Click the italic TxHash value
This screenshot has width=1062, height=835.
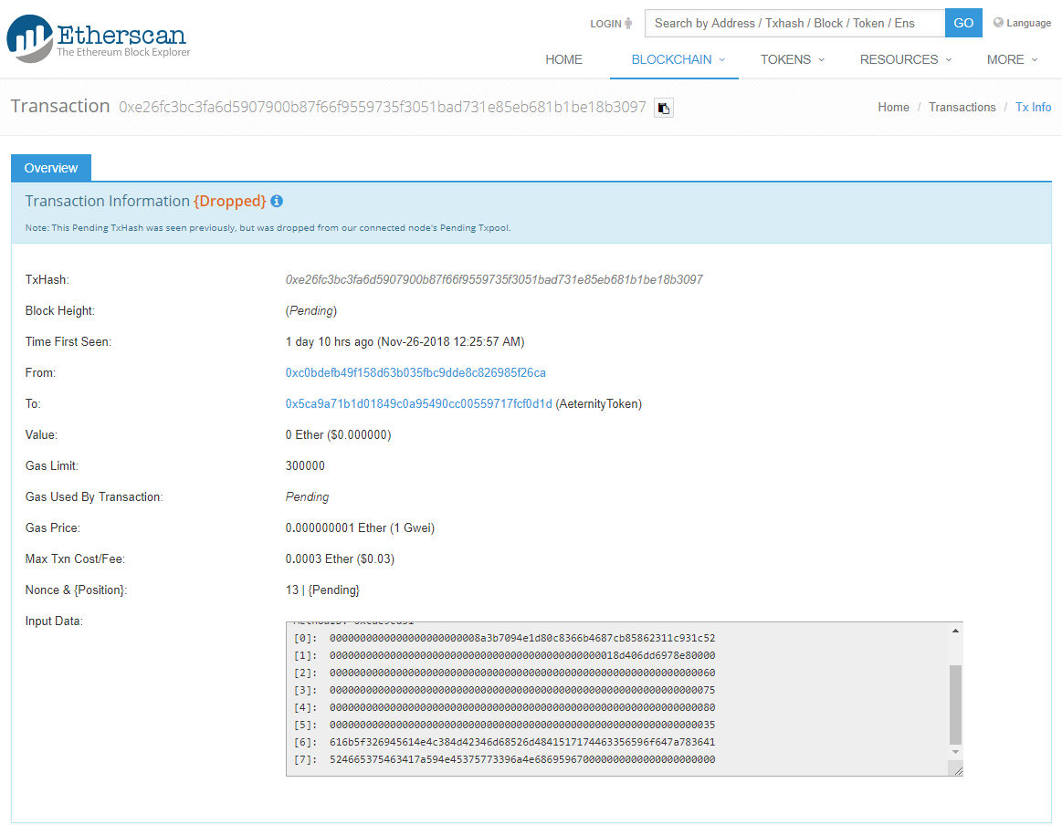(x=494, y=279)
